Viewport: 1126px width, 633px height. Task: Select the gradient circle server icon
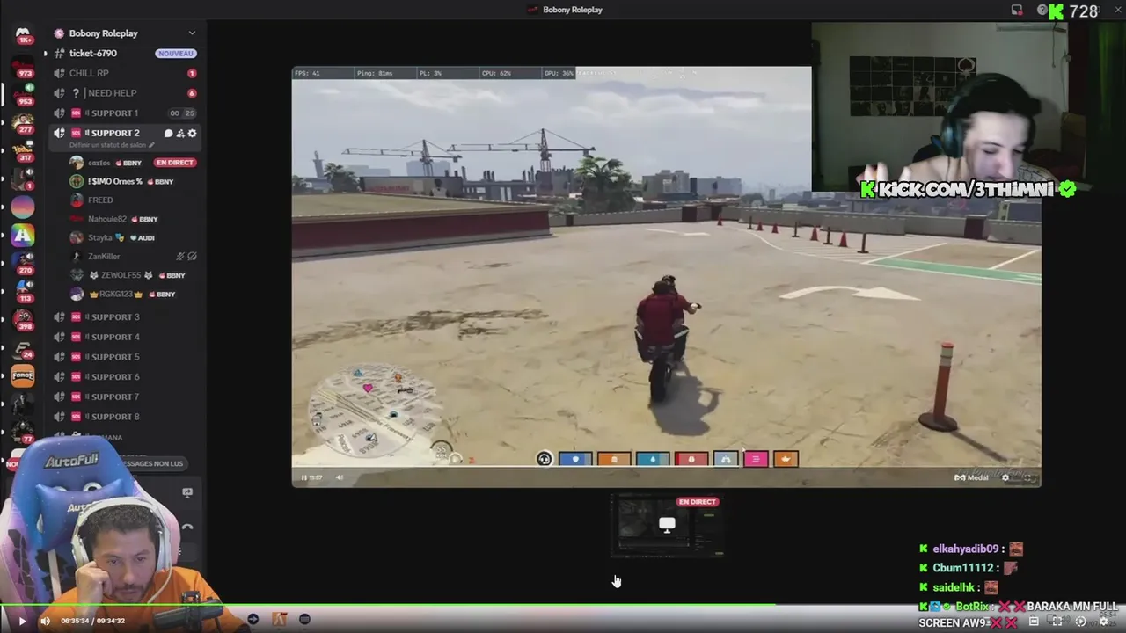pos(23,207)
